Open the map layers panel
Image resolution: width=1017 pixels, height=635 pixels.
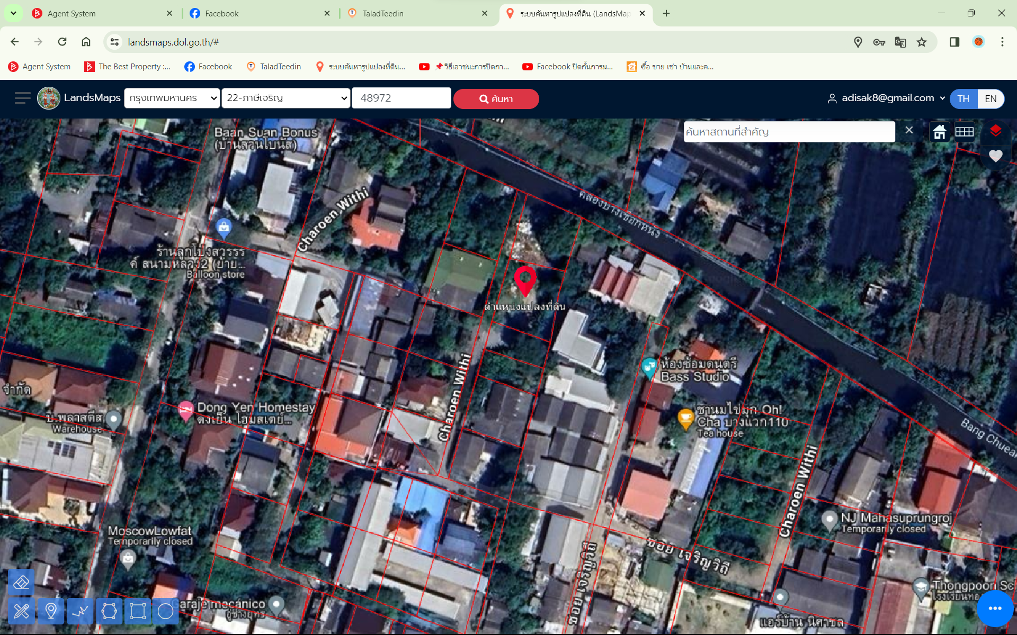(996, 131)
